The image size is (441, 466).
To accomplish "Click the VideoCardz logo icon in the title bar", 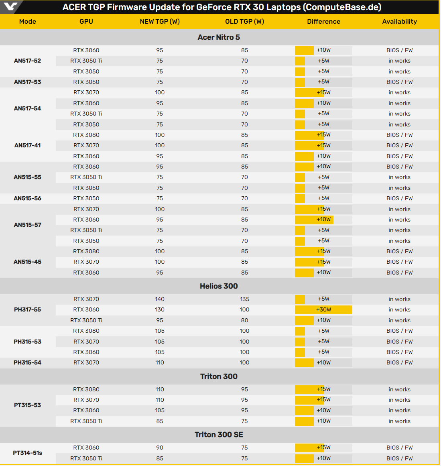I will coord(10,6).
